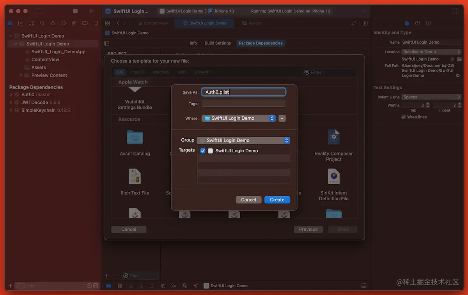Viewport: 468px width, 295px height.
Task: Click the Tags input field
Action: point(244,104)
